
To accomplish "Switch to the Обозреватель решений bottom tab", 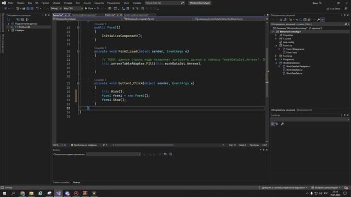I will [x=283, y=110].
